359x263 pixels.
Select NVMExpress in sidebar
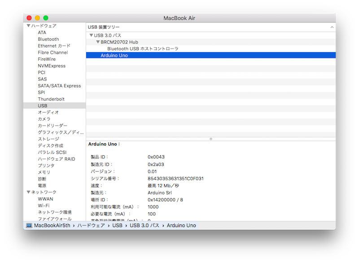click(x=52, y=66)
